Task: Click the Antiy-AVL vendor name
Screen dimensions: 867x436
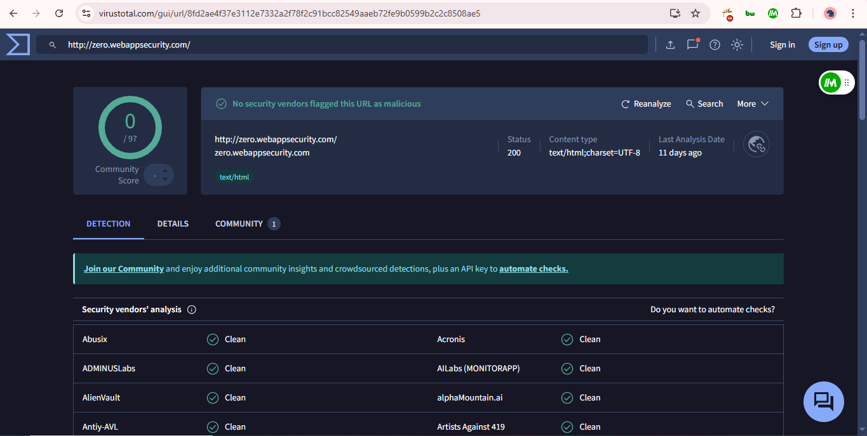Action: pyautogui.click(x=100, y=427)
